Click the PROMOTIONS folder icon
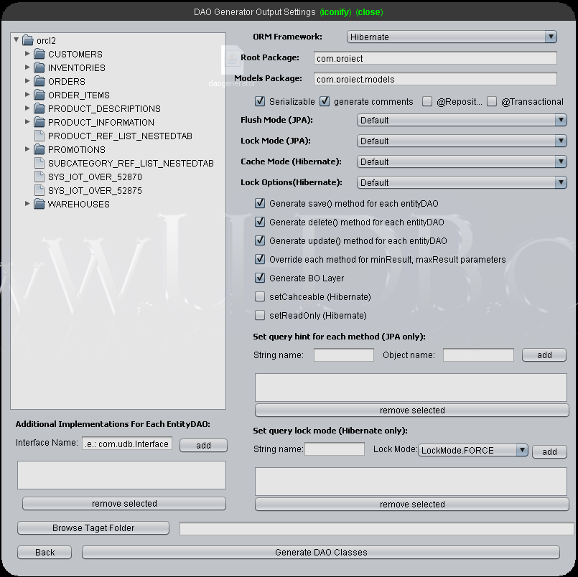Image resolution: width=578 pixels, height=577 pixels. click(39, 149)
